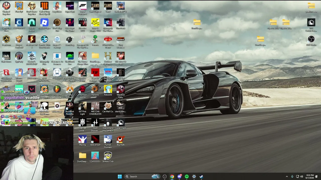The image size is (321, 180).
Task: Open the Bus Bound desktop shortcut
Action: coord(57,74)
